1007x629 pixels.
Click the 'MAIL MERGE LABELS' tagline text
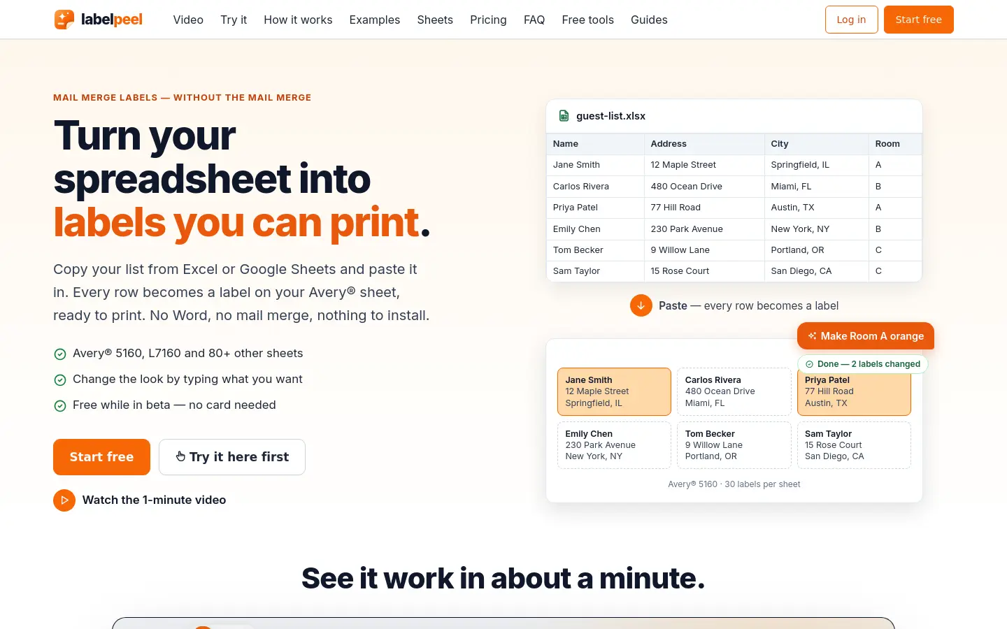pos(105,98)
